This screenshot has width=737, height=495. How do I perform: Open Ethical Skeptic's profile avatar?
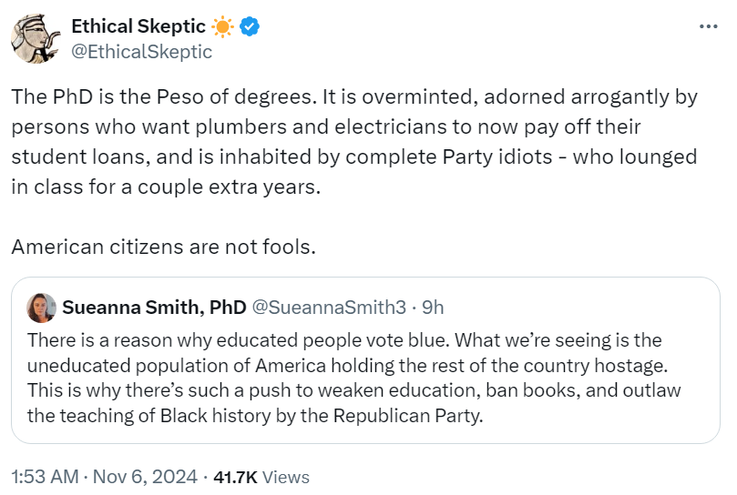point(36,39)
